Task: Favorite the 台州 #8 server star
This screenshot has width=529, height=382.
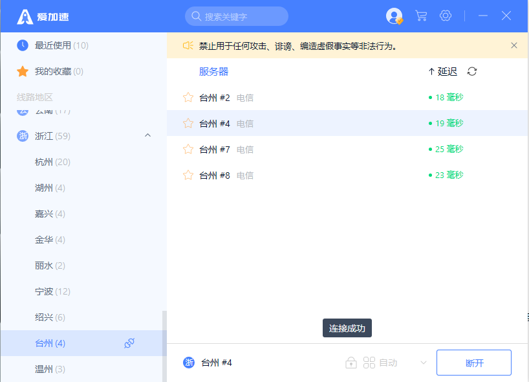Action: (188, 175)
